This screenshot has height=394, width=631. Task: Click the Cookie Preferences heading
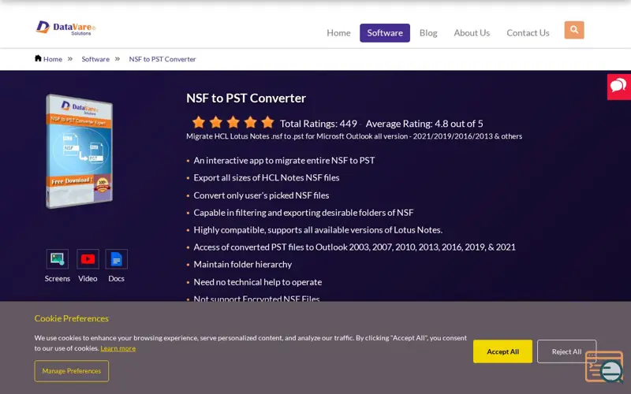72,318
